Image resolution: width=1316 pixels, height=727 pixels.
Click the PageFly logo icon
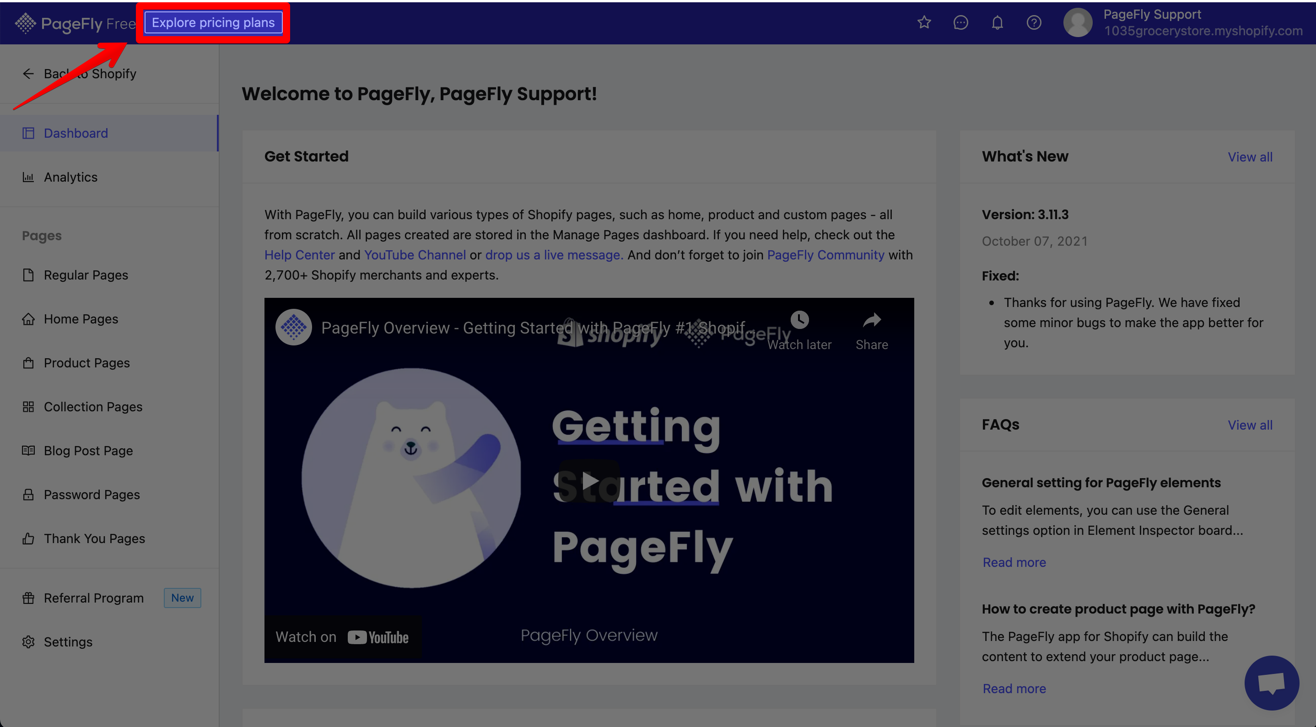tap(25, 23)
